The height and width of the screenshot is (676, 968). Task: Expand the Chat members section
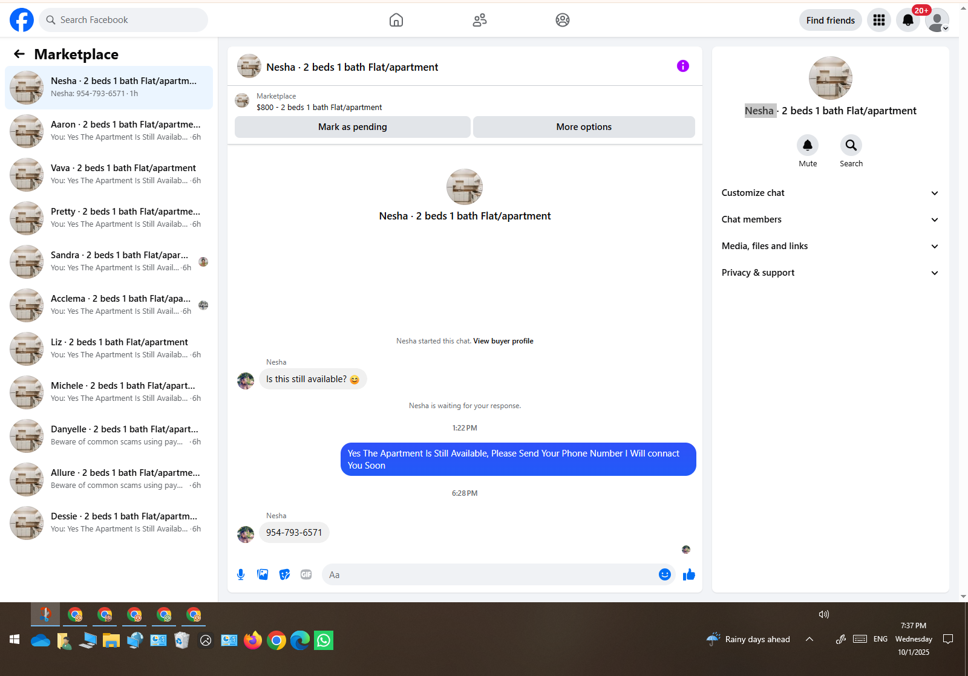click(x=831, y=219)
